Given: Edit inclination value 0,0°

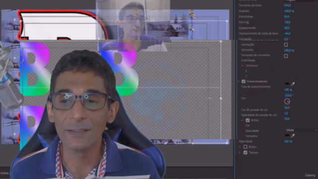Looking at the screenshot, I should point(287,39).
